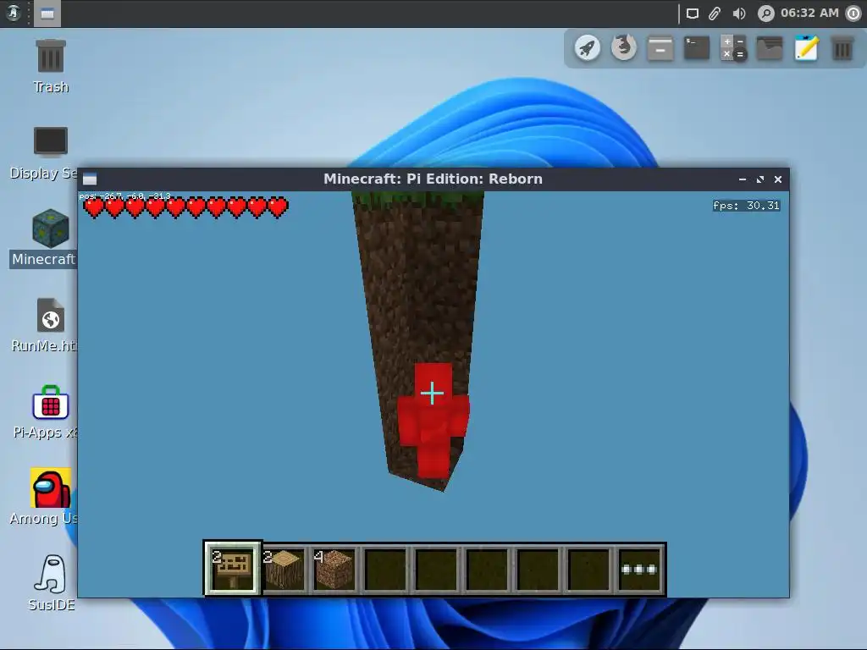Screen dimensions: 867x650
Task: Select the wood log hotbar slot
Action: click(284, 570)
